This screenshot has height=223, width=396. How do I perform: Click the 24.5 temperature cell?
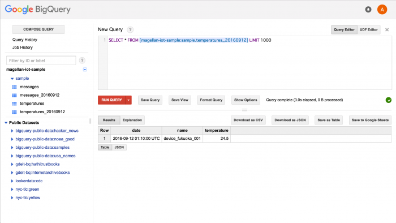[x=217, y=139]
